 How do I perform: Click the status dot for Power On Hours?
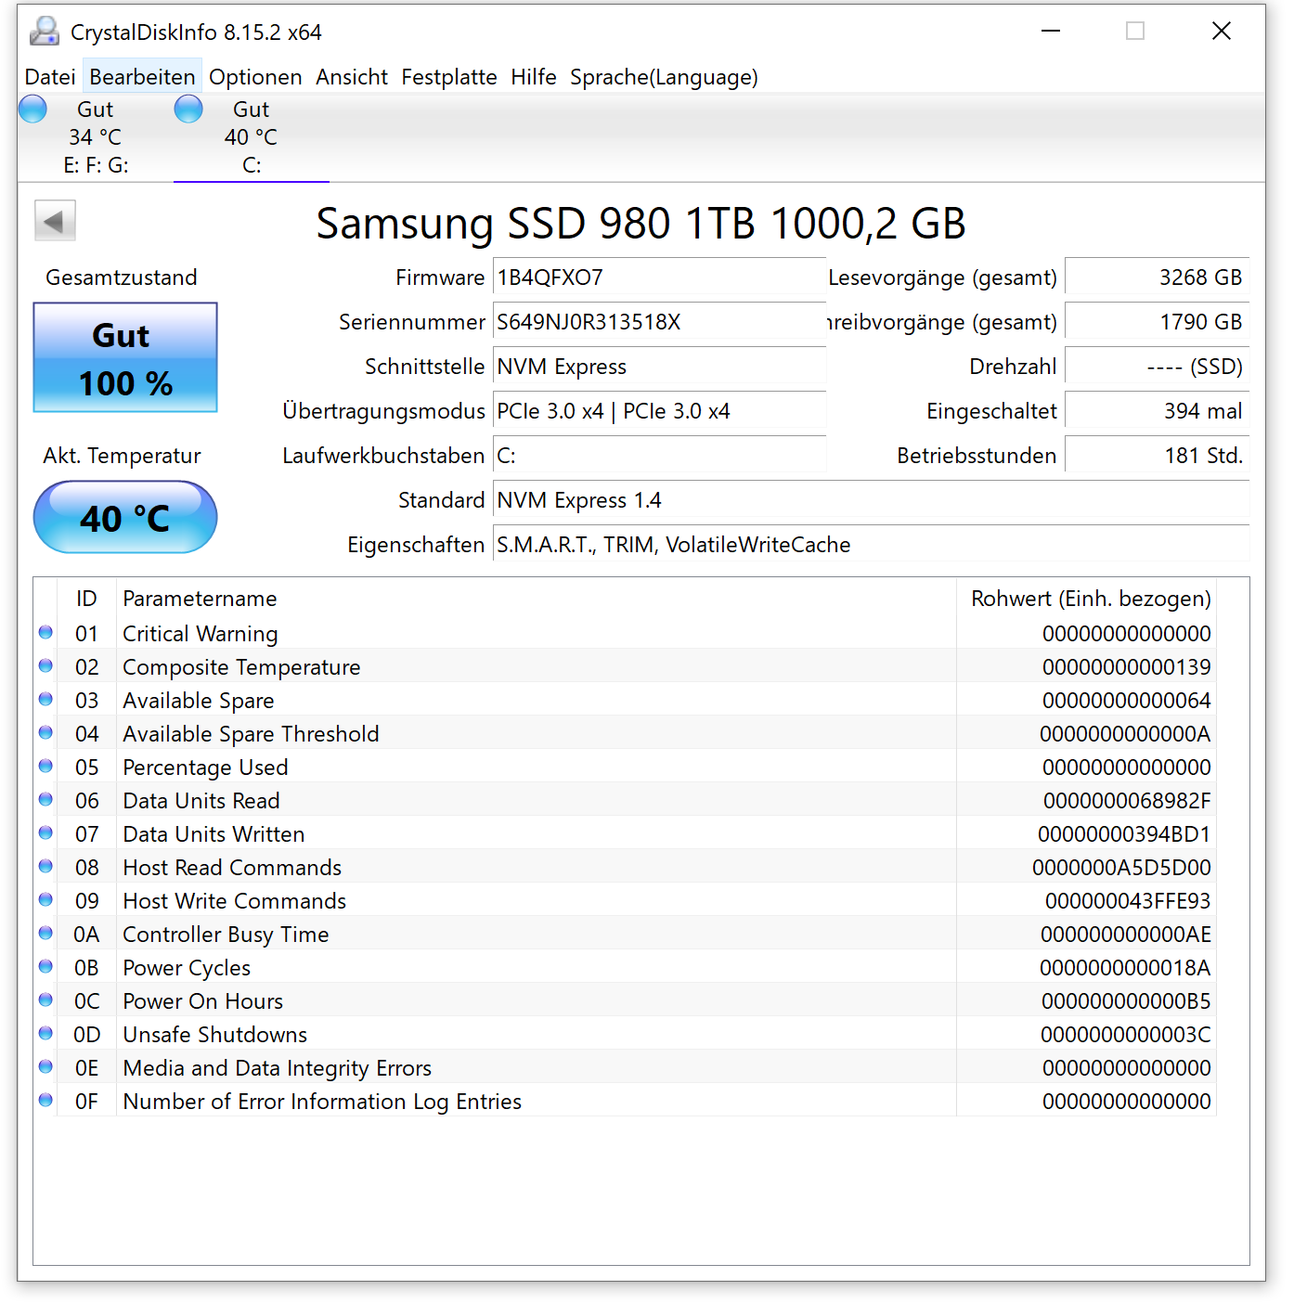(45, 1000)
